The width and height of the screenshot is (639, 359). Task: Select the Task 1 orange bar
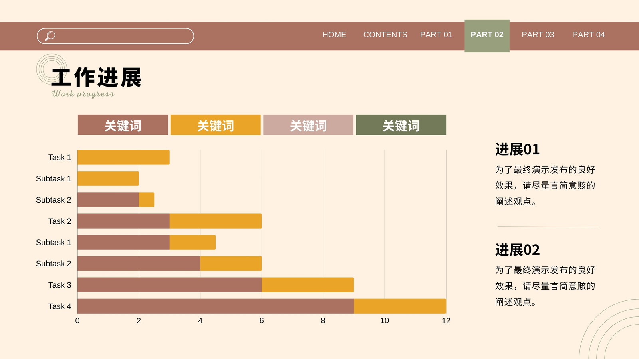point(123,157)
